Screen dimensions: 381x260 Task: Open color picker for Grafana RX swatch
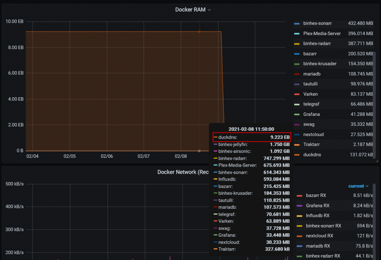tap(299, 206)
